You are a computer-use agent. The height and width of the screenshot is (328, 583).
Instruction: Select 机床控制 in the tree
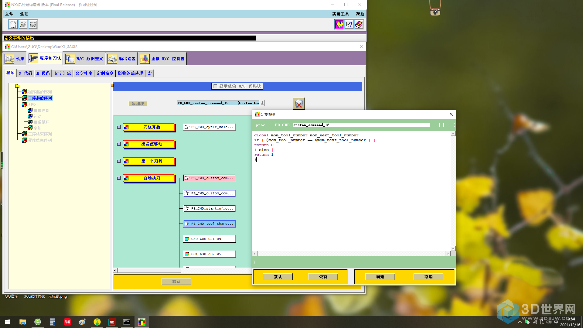(41, 111)
